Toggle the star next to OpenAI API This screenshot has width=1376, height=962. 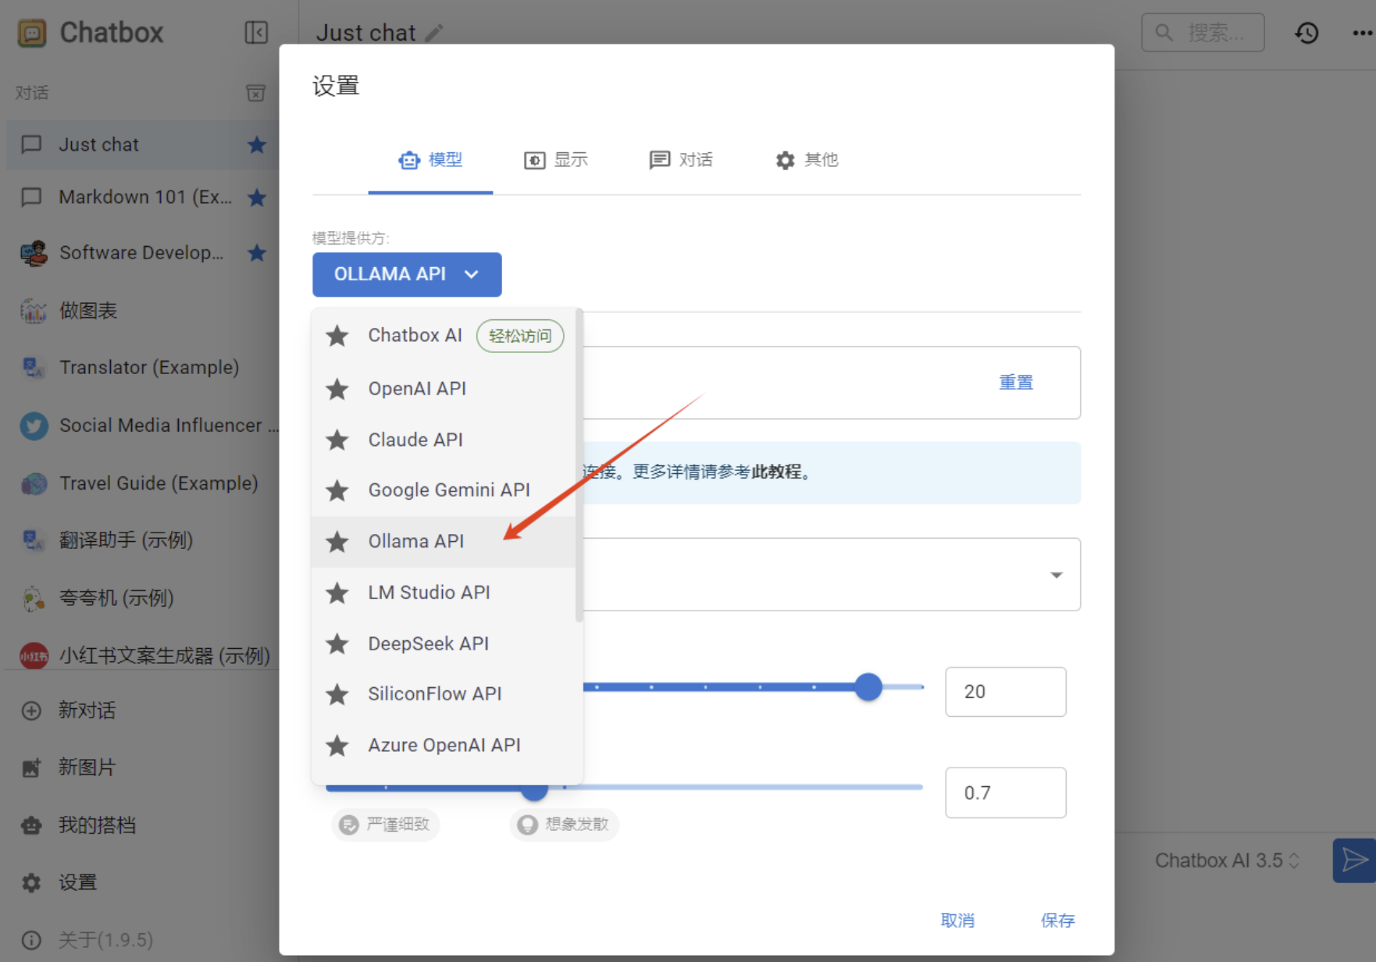(337, 389)
